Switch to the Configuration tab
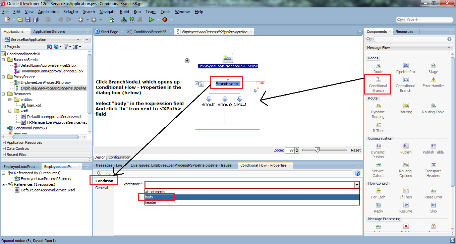The height and width of the screenshot is (244, 456). click(x=119, y=157)
